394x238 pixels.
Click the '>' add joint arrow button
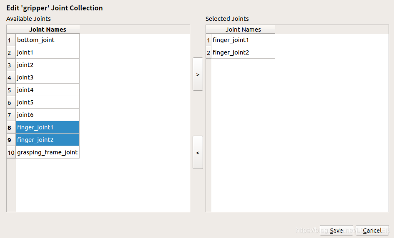[x=198, y=74]
